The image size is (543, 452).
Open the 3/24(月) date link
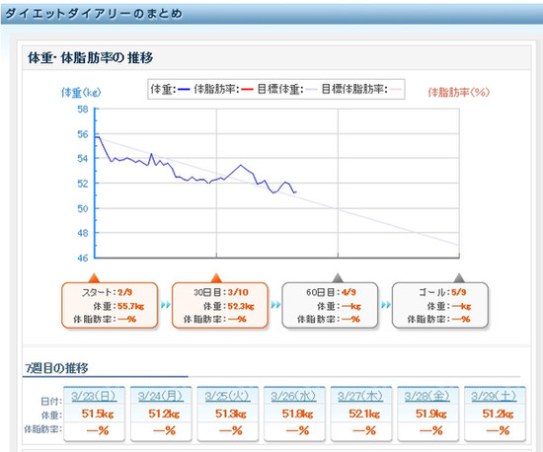161,396
